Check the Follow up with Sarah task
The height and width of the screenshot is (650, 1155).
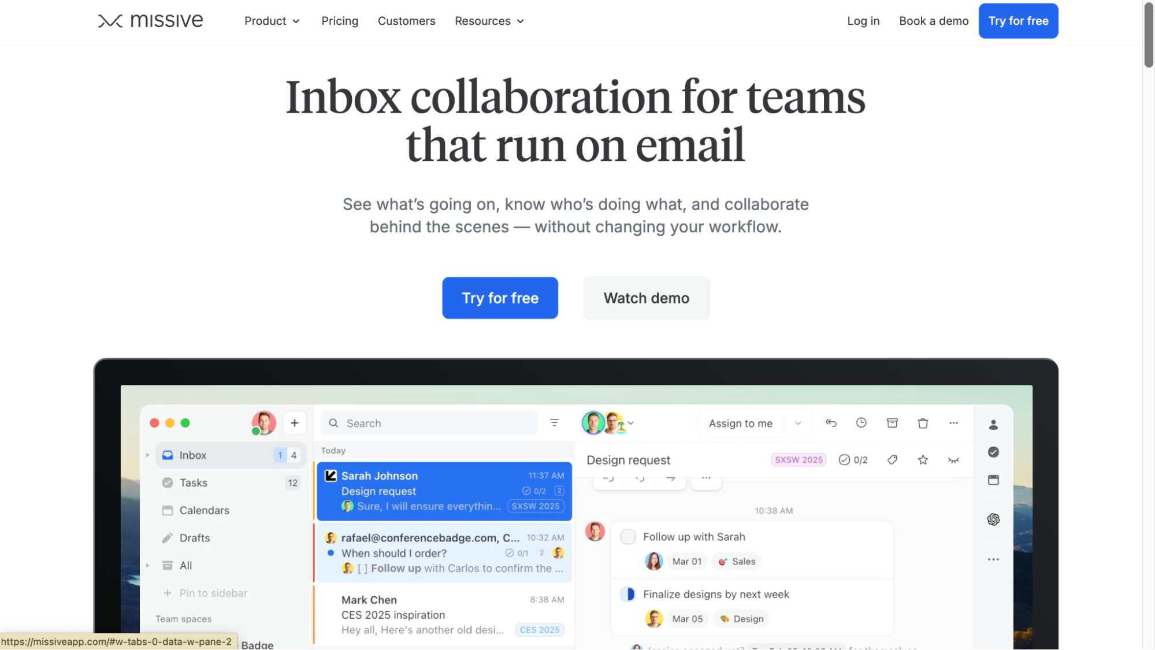pyautogui.click(x=627, y=537)
